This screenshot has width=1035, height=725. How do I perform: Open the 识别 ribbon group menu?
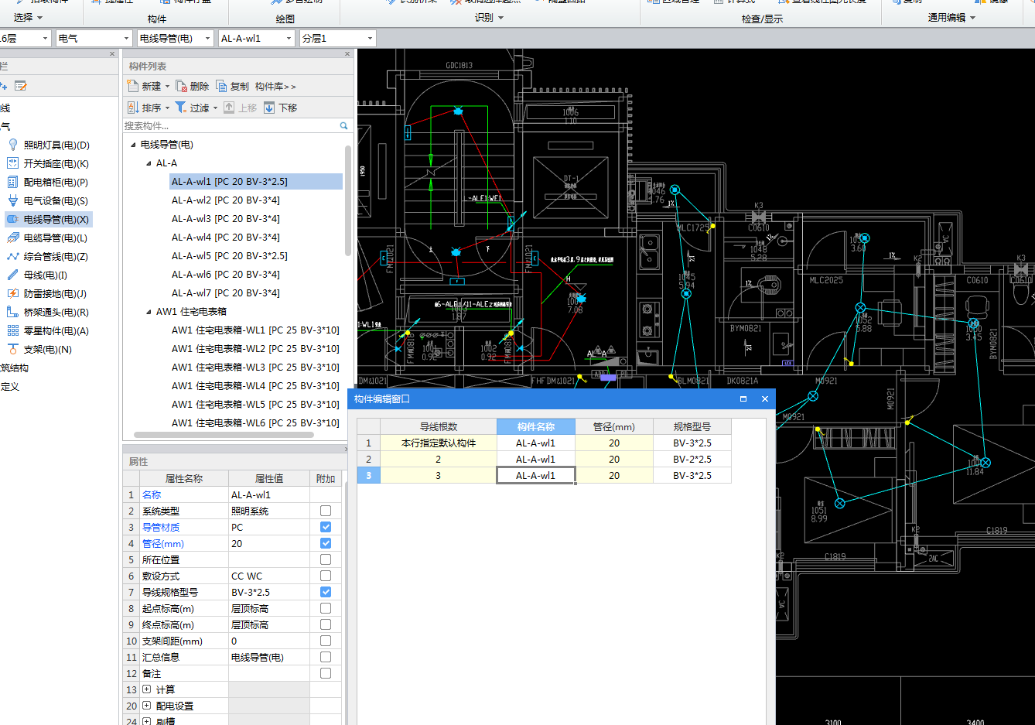click(x=489, y=18)
